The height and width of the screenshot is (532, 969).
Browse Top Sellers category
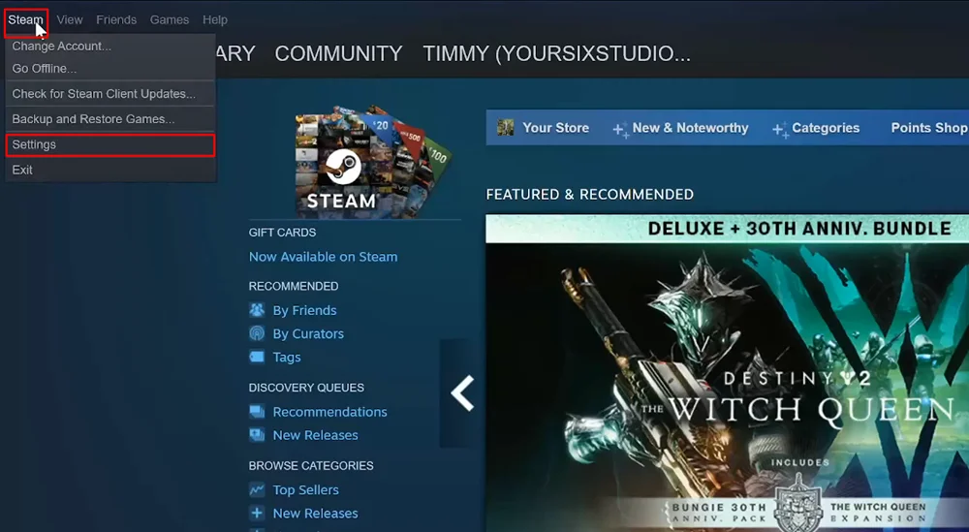[306, 490]
